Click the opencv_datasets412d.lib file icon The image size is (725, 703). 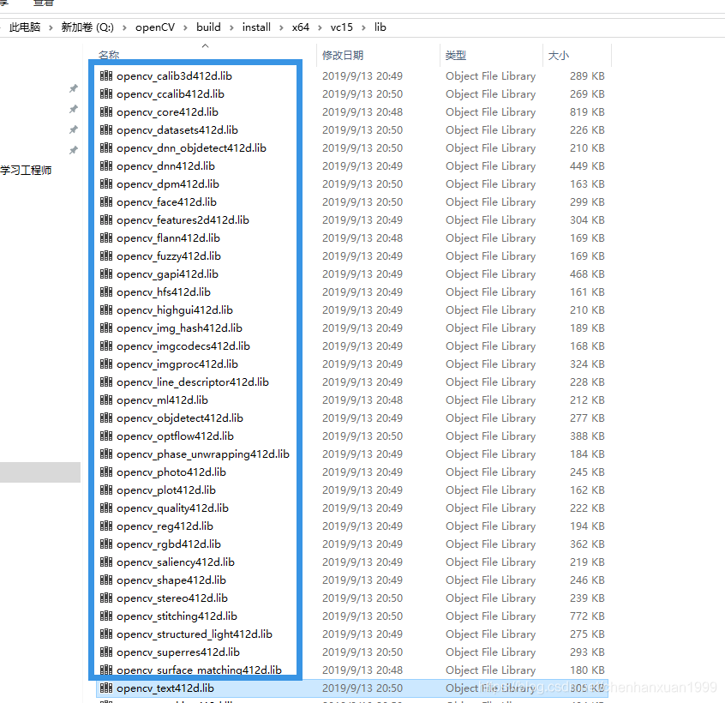106,129
